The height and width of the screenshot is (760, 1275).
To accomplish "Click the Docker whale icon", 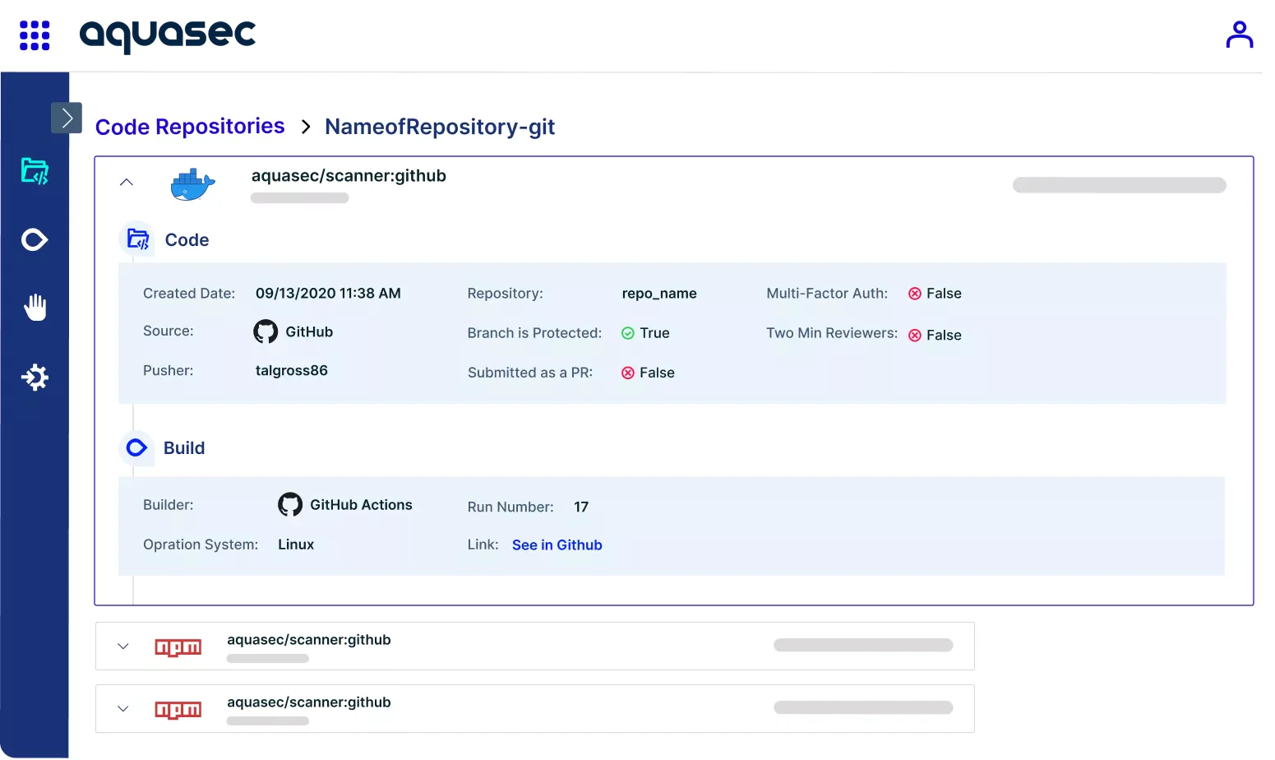I will (192, 184).
